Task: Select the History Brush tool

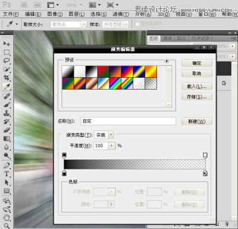Action: (7, 122)
